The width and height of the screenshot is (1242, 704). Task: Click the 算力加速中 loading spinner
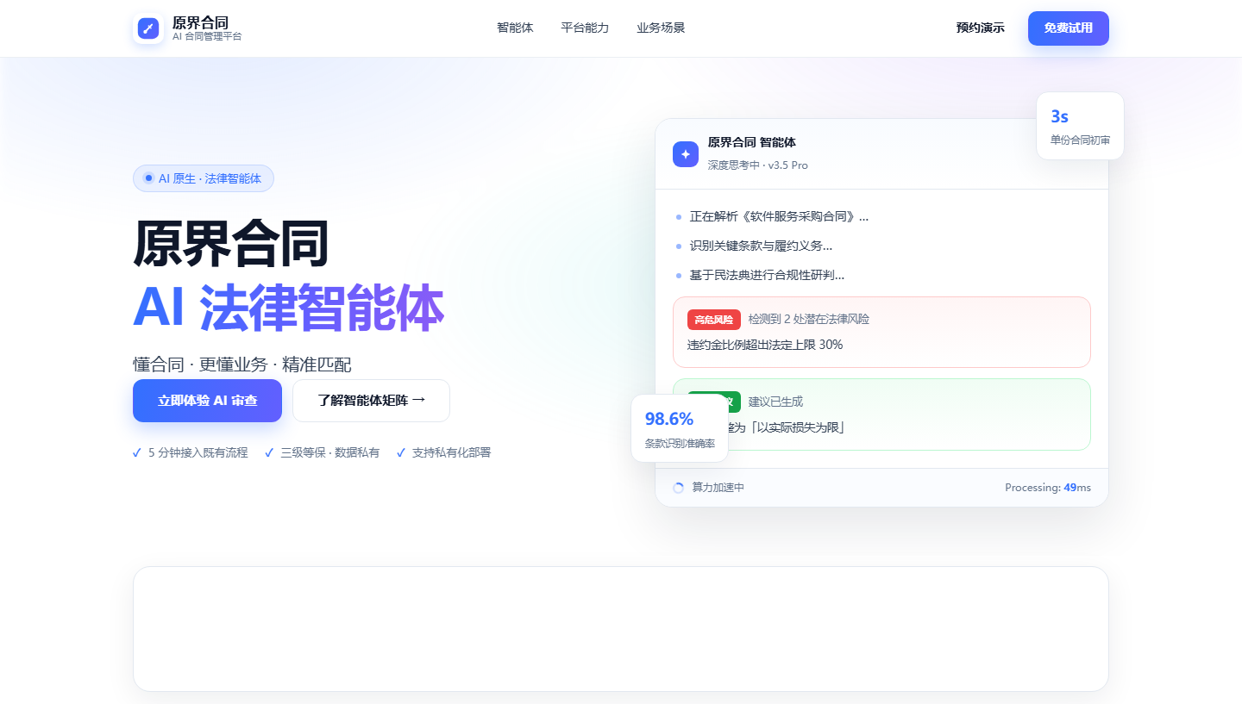678,488
